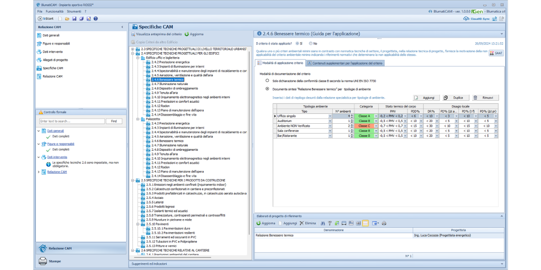Collapse 2.4 Specifiche tecniche progettuali per gli edifici
The width and height of the screenshot is (541, 270).
click(x=133, y=53)
